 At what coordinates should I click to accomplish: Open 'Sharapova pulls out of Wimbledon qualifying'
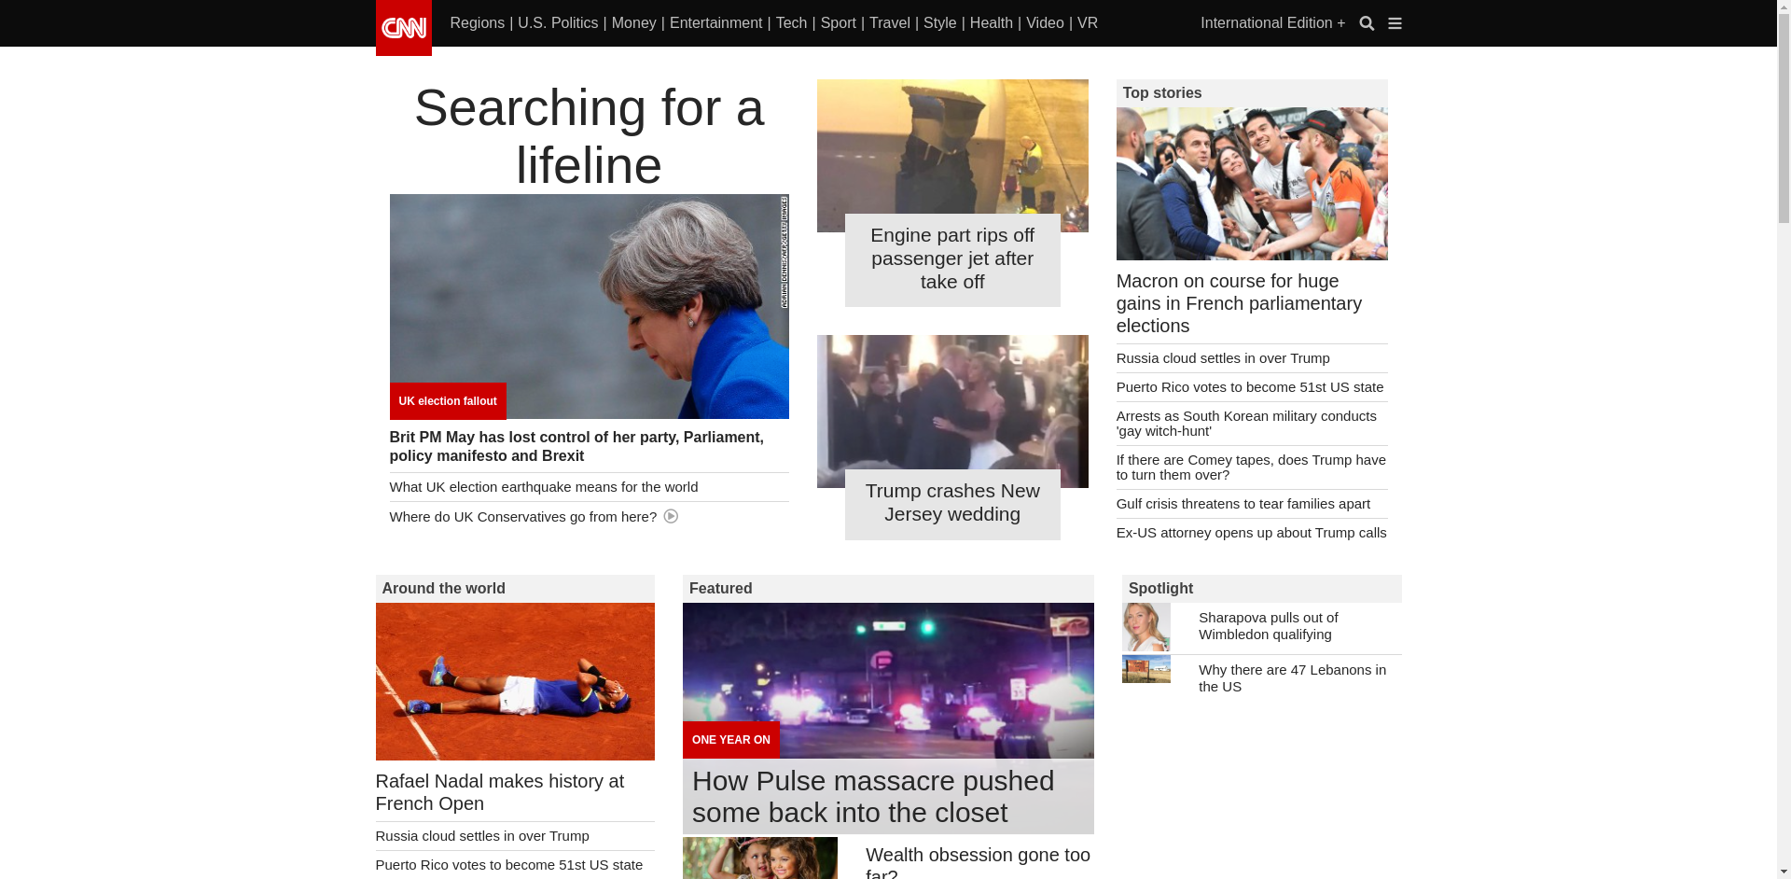1269,626
